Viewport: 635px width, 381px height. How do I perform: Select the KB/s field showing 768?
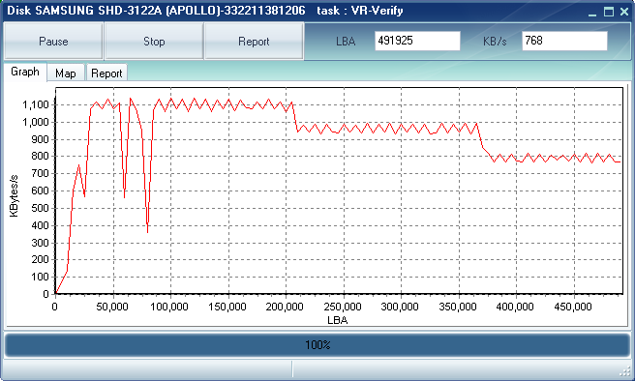click(564, 41)
